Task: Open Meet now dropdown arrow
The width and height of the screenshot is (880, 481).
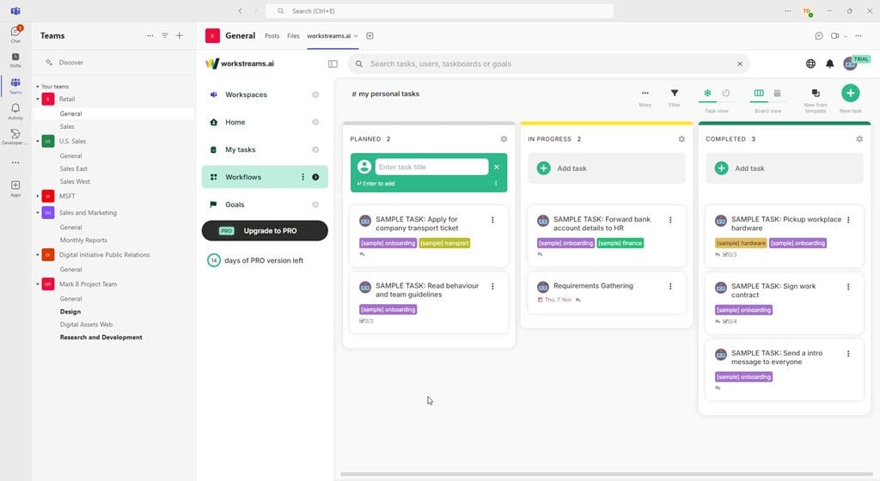Action: pyautogui.click(x=846, y=36)
